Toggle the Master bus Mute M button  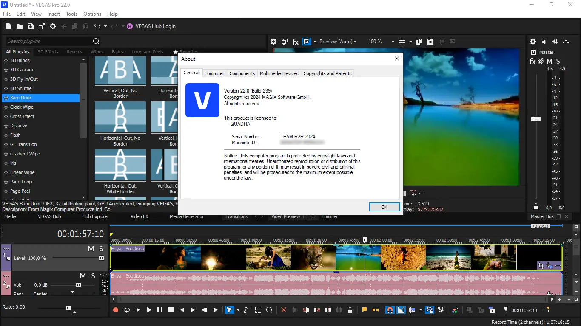(x=550, y=62)
